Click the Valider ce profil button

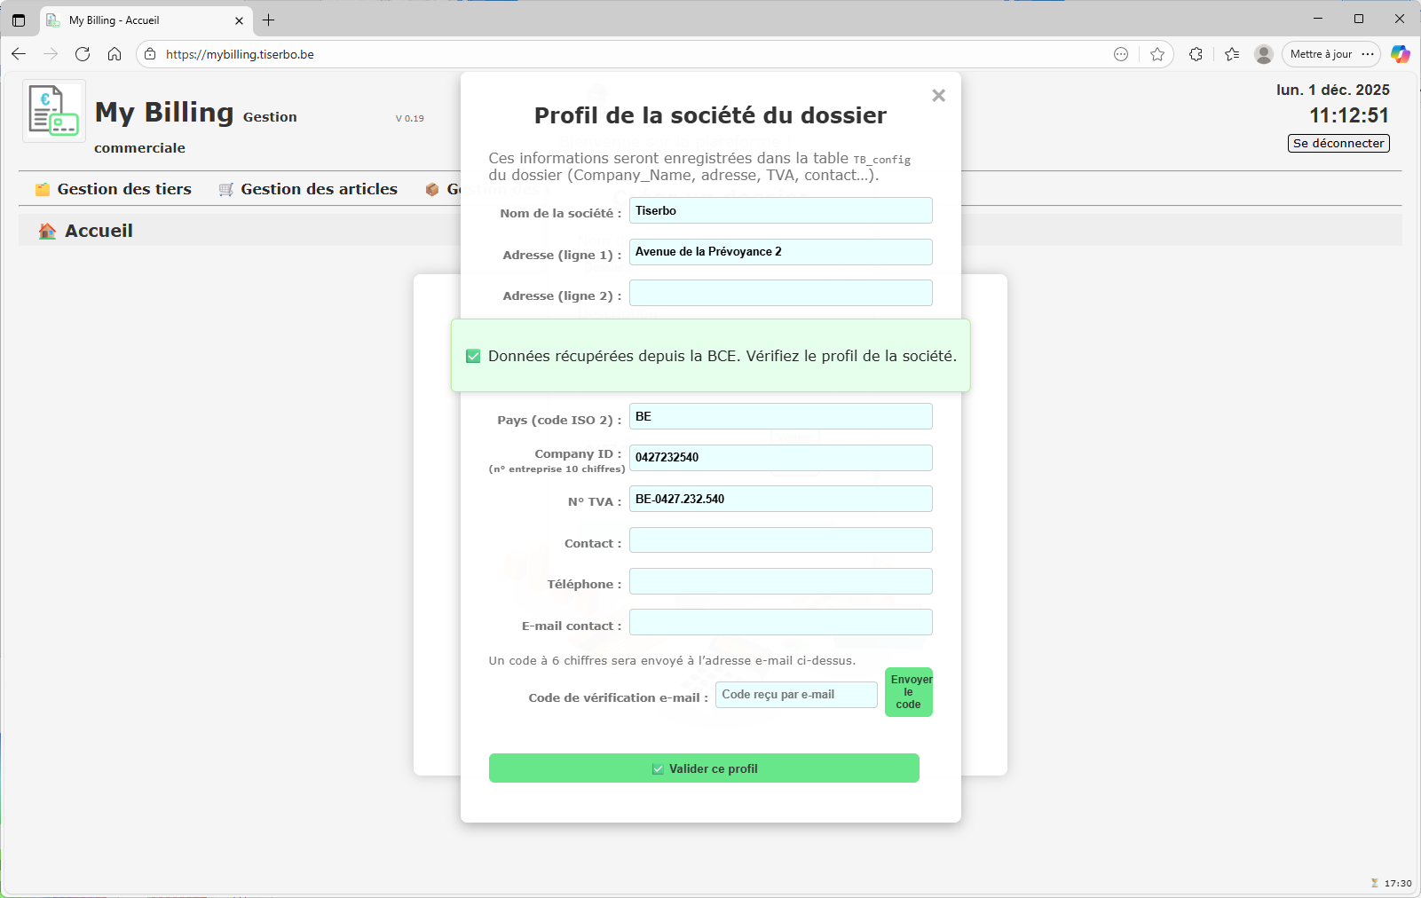click(x=704, y=768)
